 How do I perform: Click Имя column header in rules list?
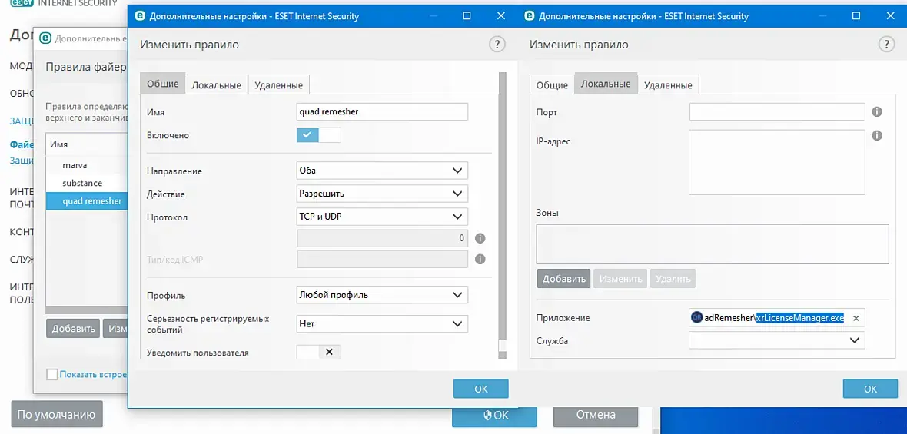point(86,144)
